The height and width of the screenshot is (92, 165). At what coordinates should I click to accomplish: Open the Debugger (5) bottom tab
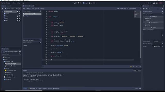pos(33,88)
